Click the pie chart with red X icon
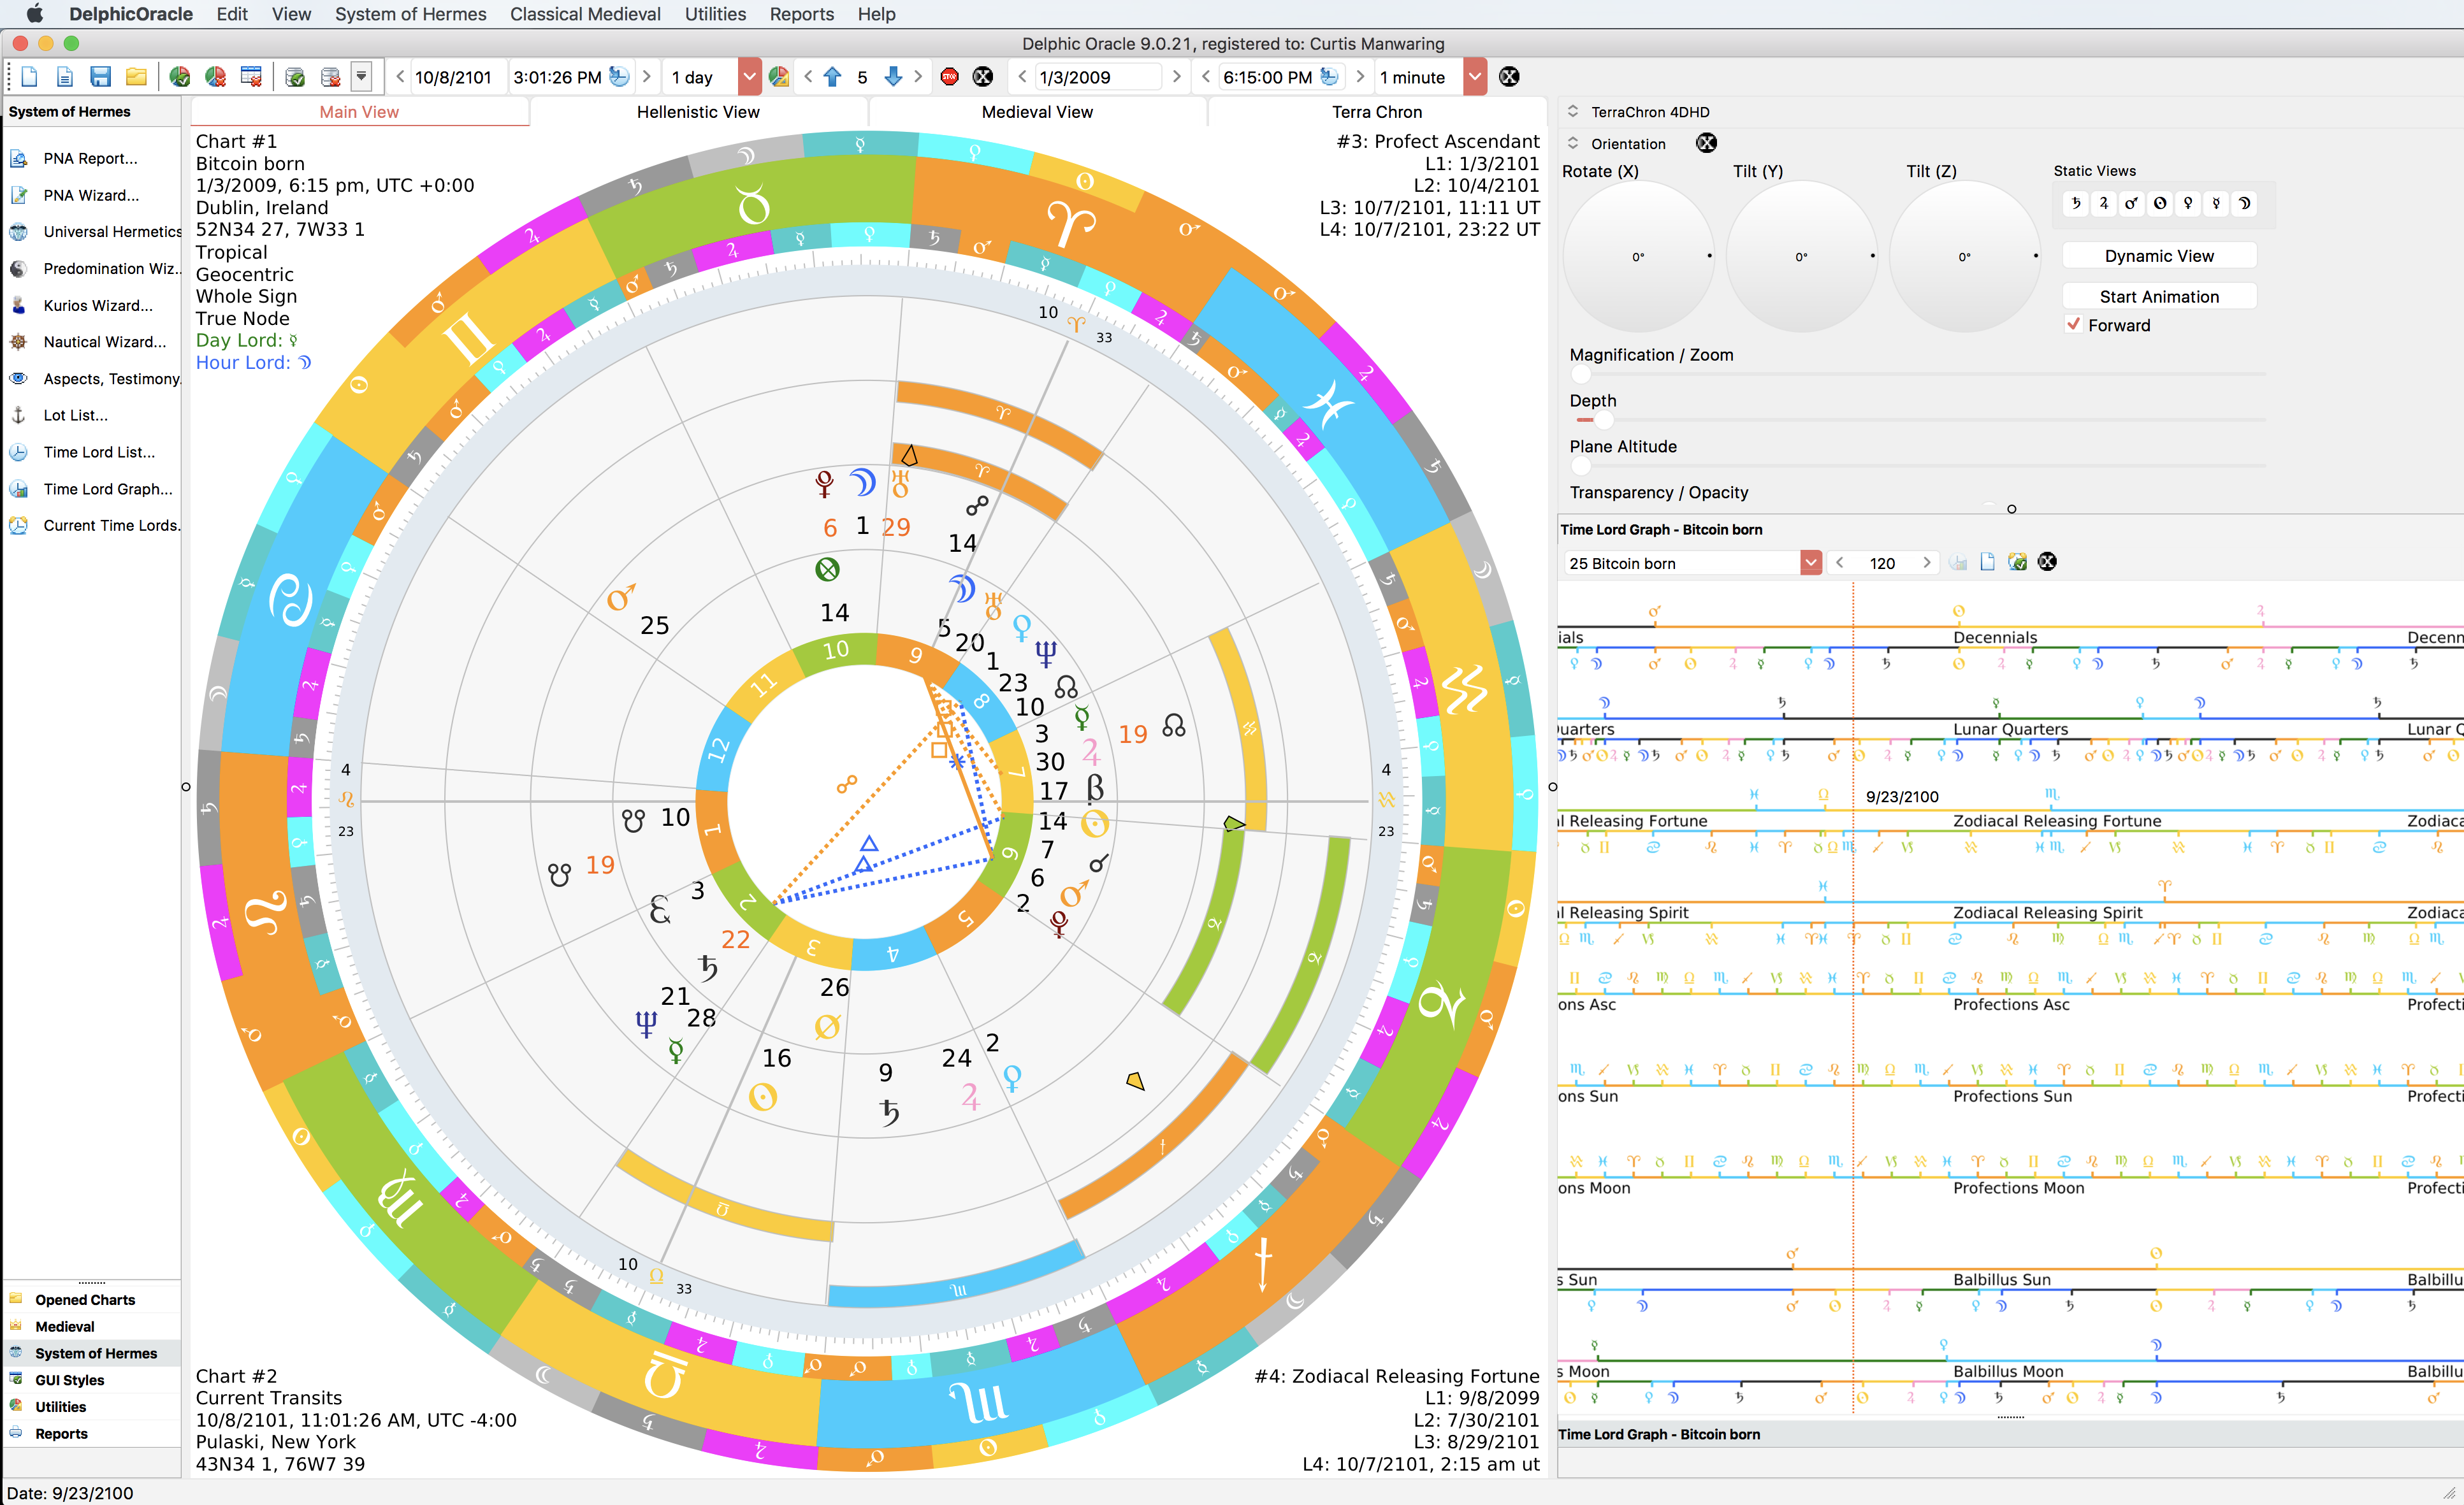The width and height of the screenshot is (2464, 1505). click(215, 77)
